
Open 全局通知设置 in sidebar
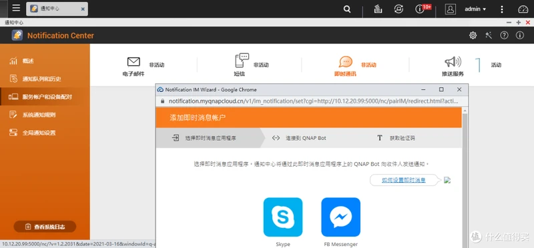click(45, 133)
